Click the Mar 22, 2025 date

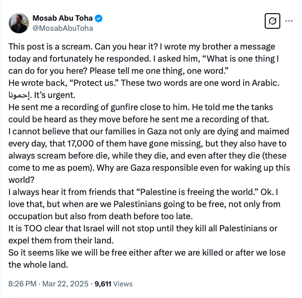pyautogui.click(x=66, y=284)
